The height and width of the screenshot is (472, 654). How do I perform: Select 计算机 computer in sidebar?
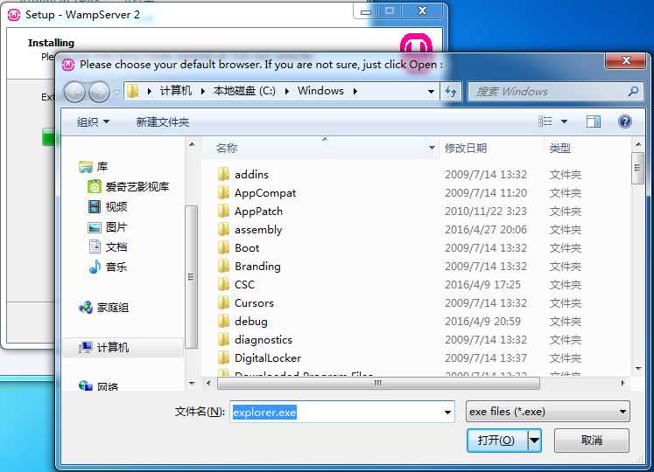123,347
